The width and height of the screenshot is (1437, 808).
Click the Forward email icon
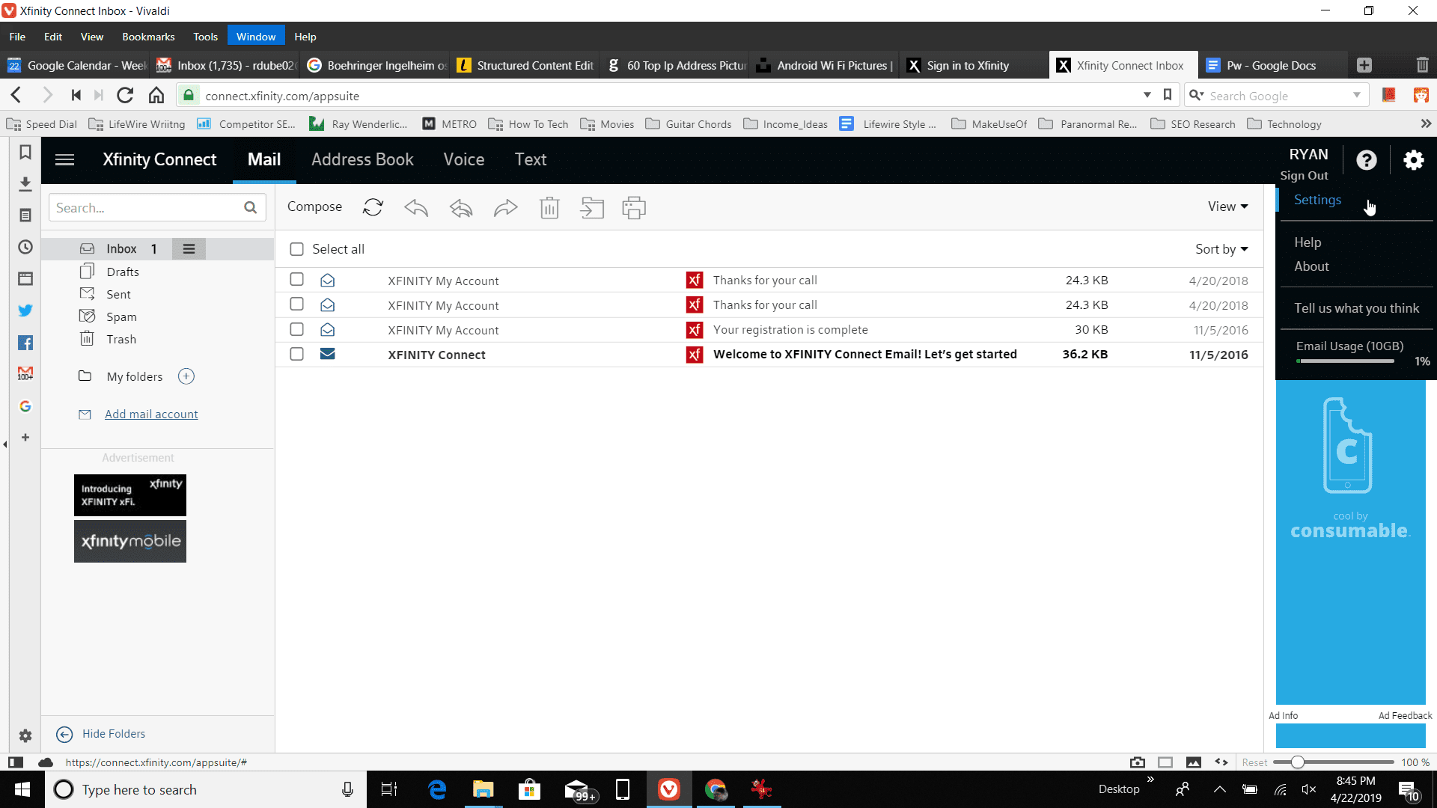click(x=506, y=207)
